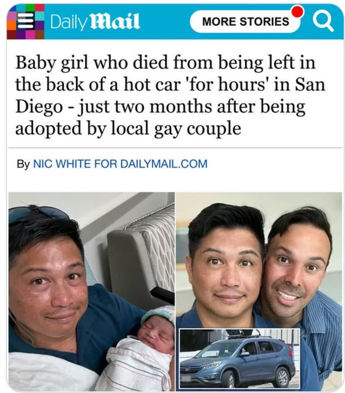Go home via Daily Mail logo
Image resolution: width=345 pixels, height=393 pixels.
(95, 21)
